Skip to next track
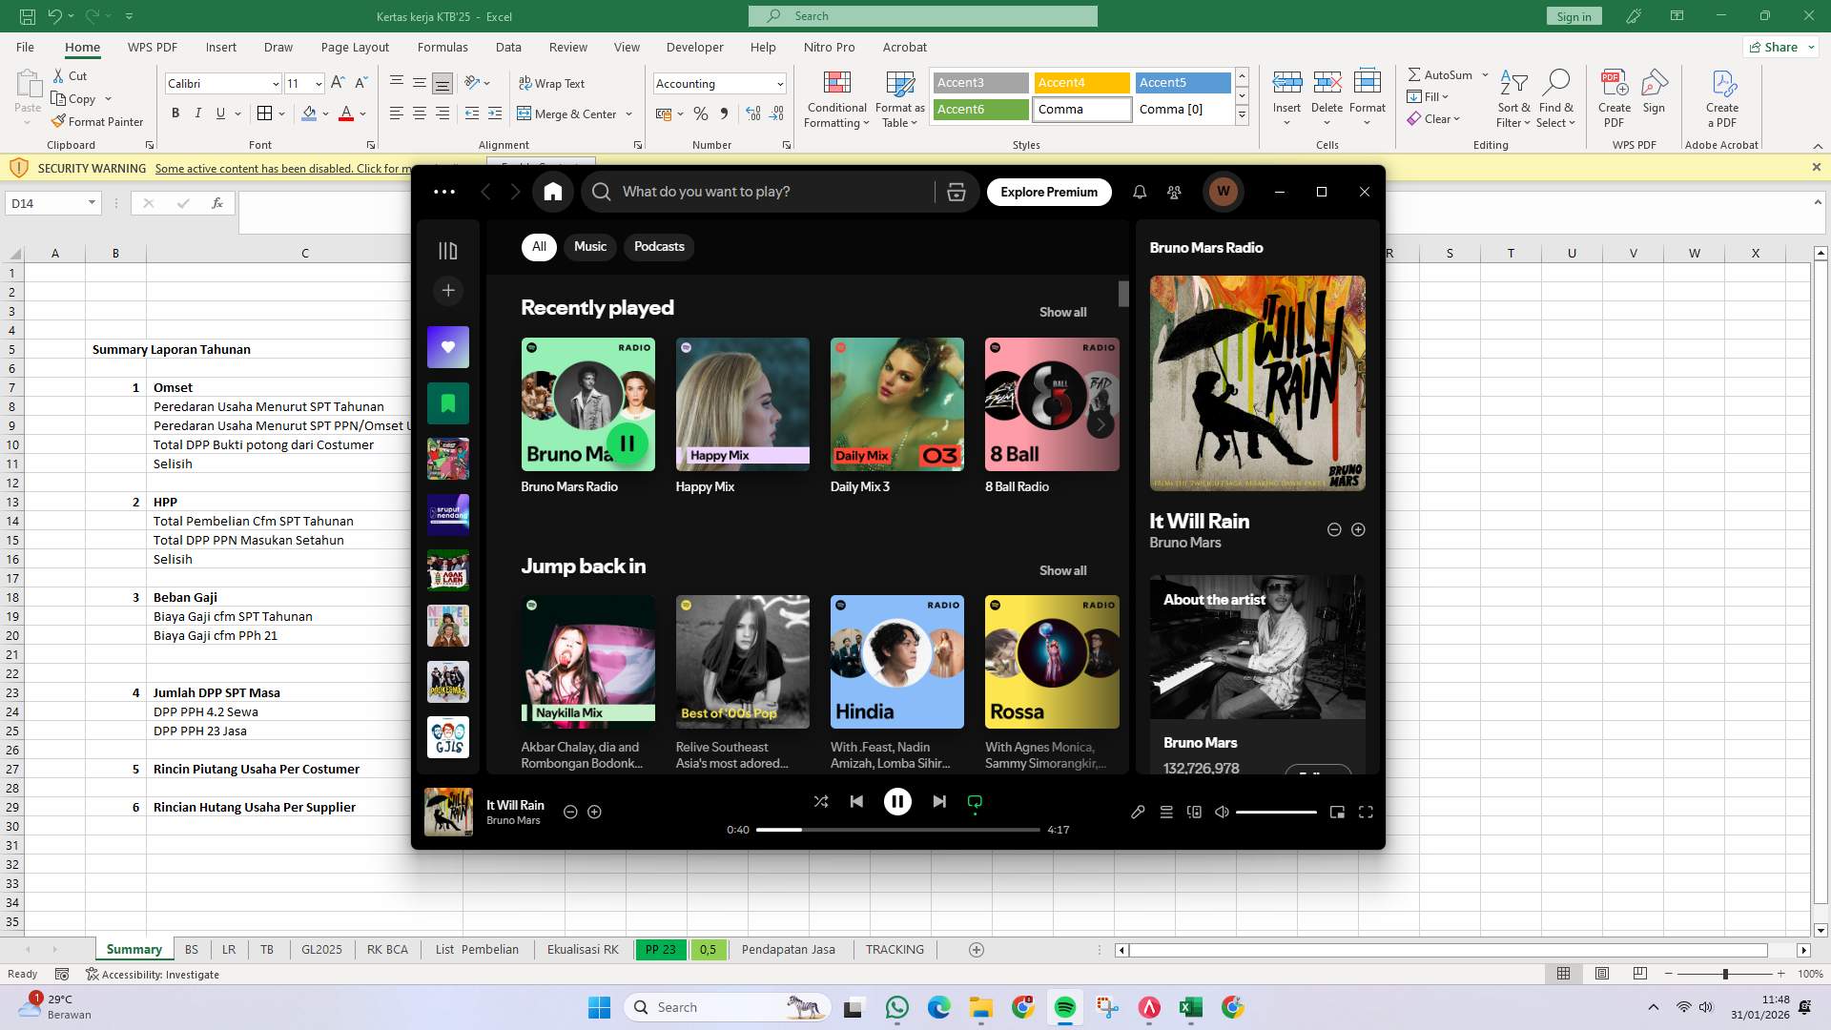This screenshot has height=1030, width=1831. (x=939, y=801)
